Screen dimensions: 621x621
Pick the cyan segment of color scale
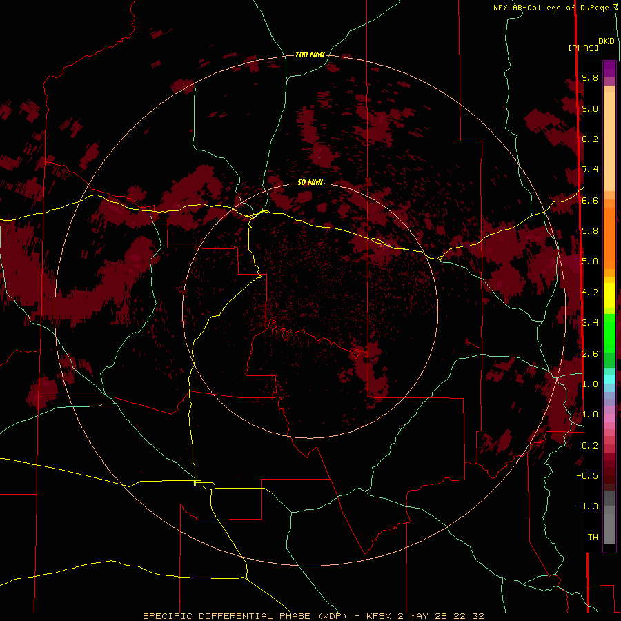point(609,379)
